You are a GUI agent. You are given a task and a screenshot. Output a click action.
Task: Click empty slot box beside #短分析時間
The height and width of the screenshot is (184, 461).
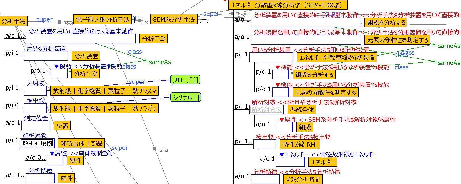click(x=265, y=179)
